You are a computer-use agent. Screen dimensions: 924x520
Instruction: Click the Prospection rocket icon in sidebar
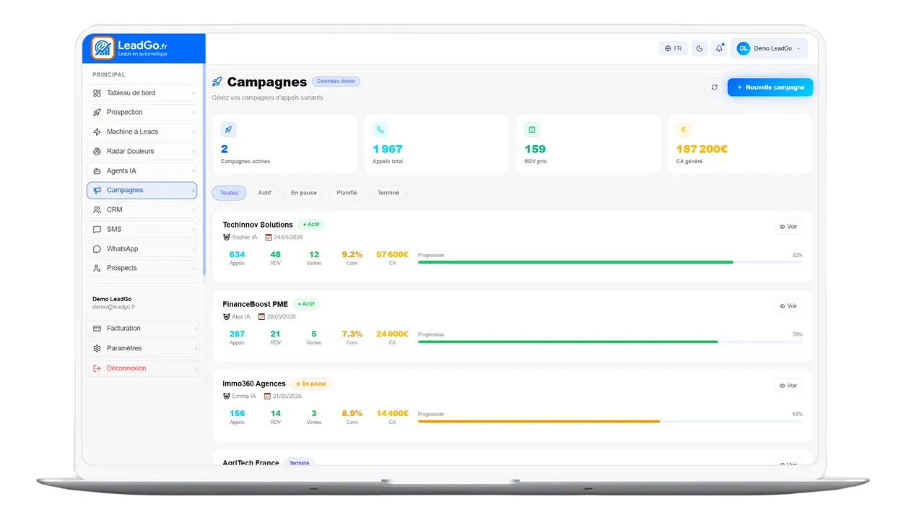97,113
